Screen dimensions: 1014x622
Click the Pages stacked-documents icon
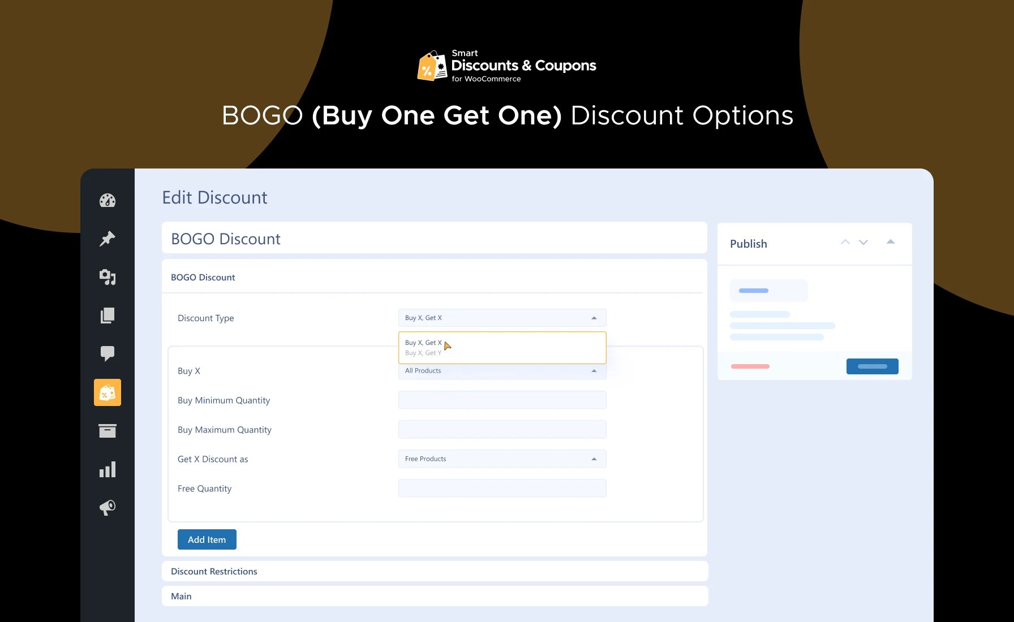tap(108, 315)
